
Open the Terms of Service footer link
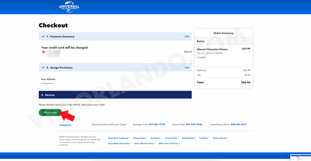[220, 138]
